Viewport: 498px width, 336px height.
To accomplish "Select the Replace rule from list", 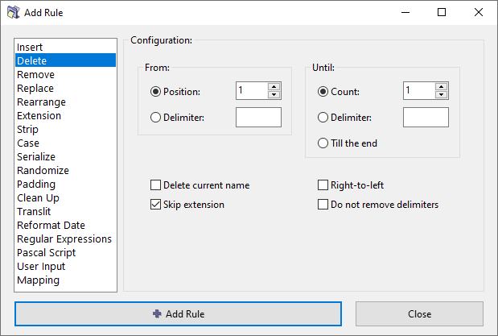I will point(35,89).
